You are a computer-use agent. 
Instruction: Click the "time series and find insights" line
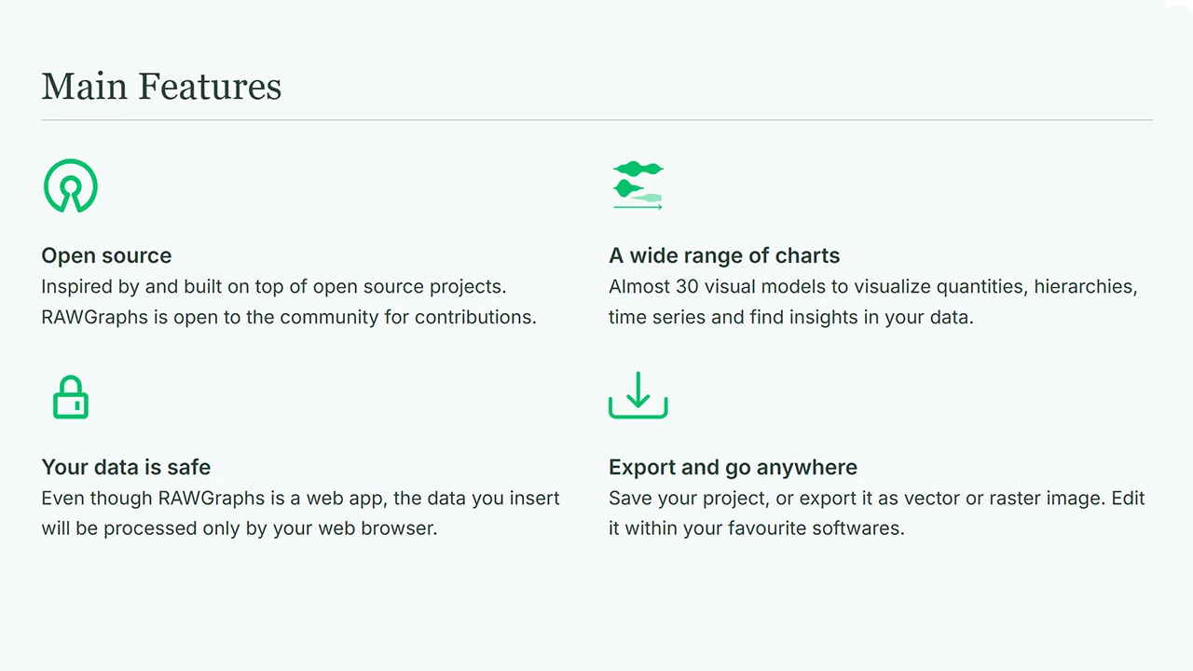coord(790,317)
